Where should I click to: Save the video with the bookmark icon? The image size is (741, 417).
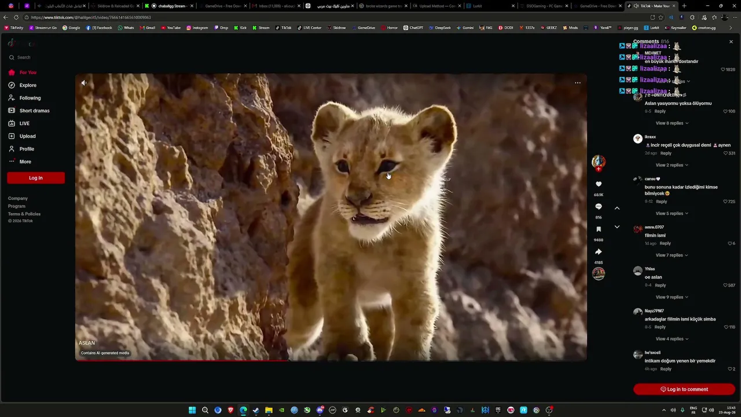(599, 229)
